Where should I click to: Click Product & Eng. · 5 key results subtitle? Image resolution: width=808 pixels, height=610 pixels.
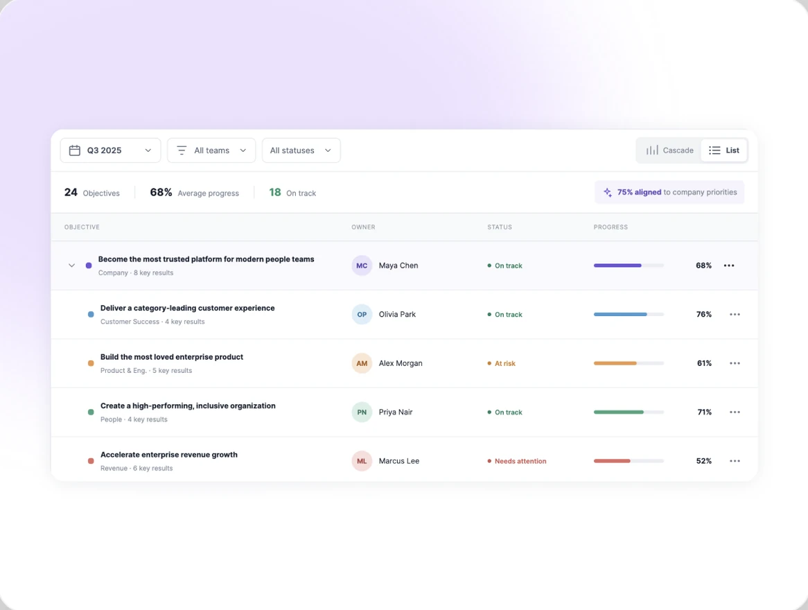coord(146,371)
